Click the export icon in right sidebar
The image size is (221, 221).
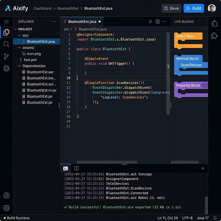click(214, 23)
